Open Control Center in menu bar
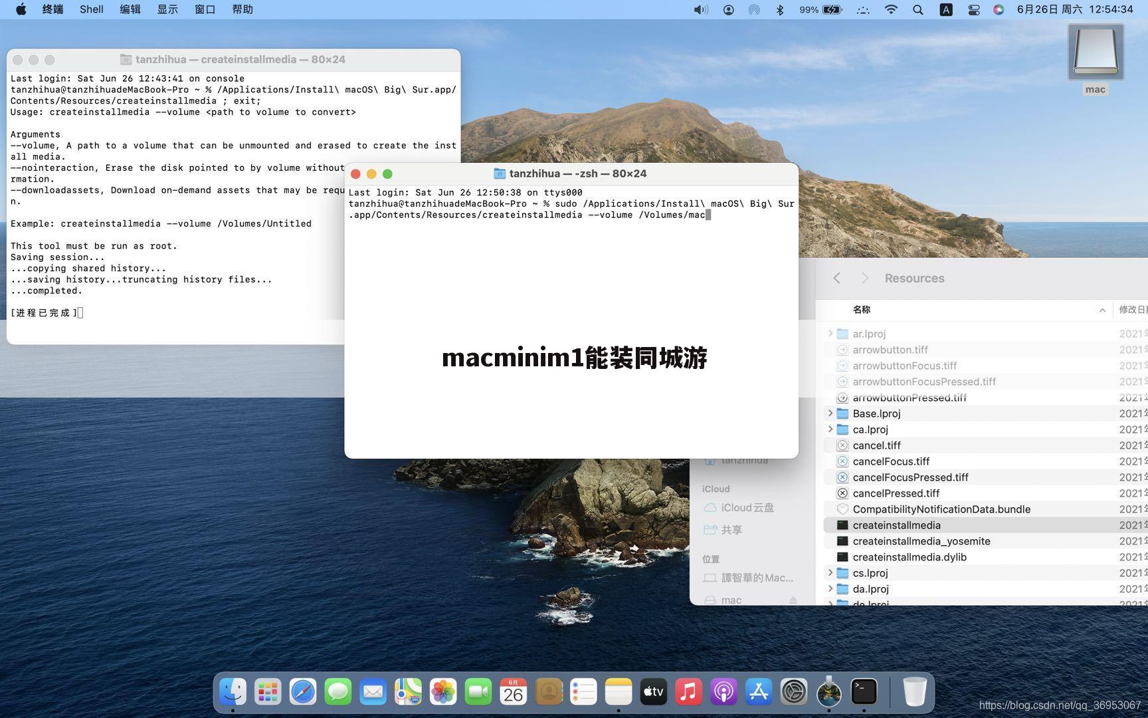Image resolution: width=1148 pixels, height=718 pixels. coord(974,10)
